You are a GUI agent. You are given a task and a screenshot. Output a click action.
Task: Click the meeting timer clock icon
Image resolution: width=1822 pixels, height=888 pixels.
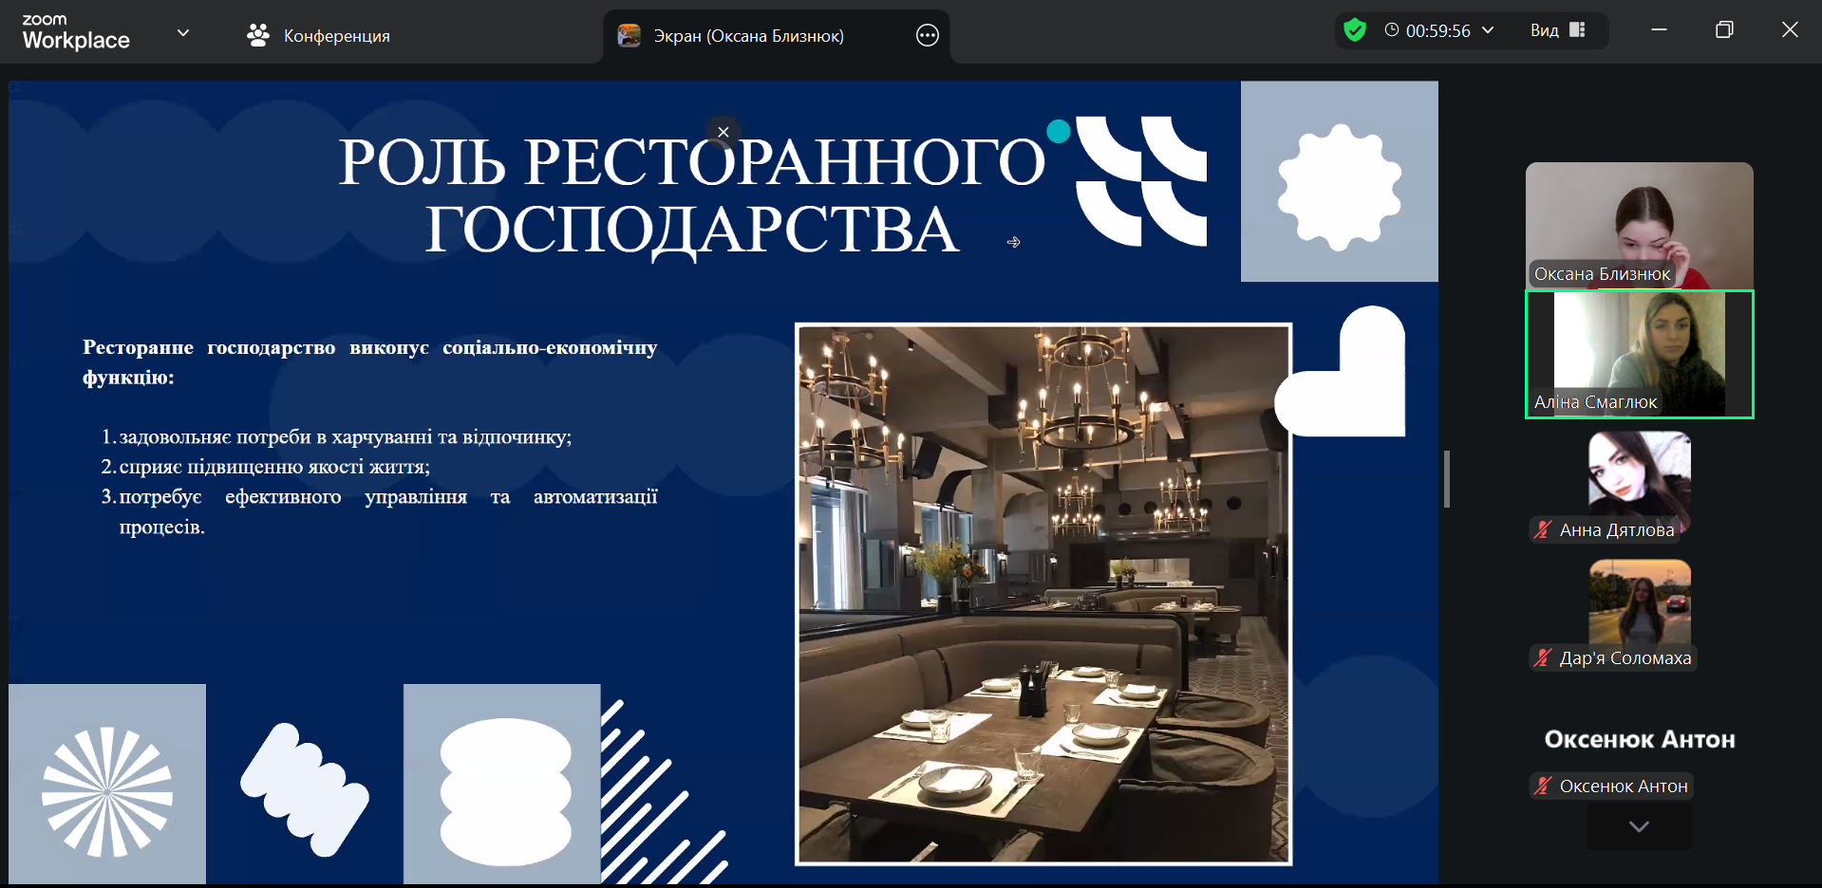(1392, 30)
